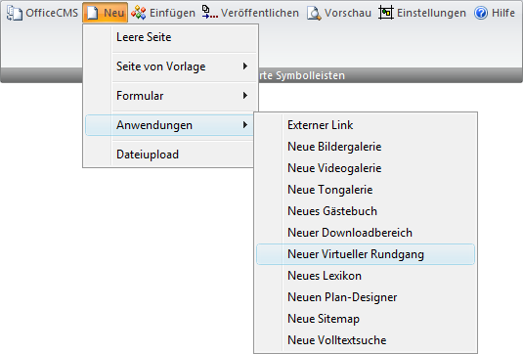Select Neues Gästebuch entry
The width and height of the screenshot is (523, 354).
click(366, 211)
